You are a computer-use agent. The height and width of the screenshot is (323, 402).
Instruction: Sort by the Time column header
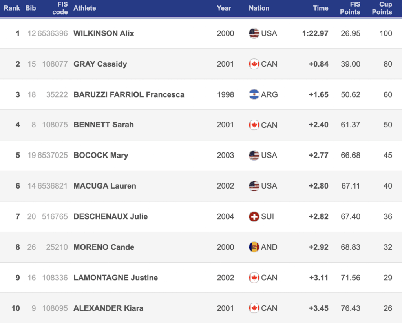click(321, 8)
